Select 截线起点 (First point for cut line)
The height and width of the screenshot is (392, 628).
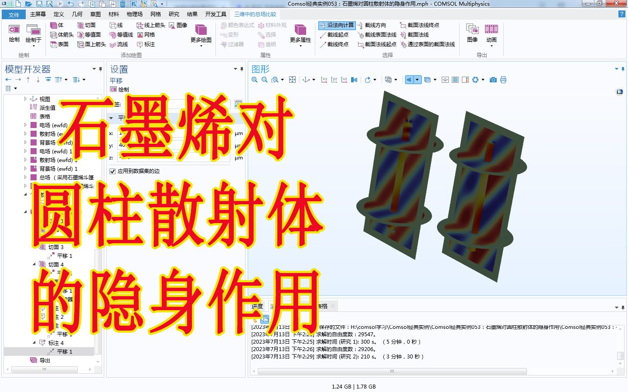[x=334, y=35]
